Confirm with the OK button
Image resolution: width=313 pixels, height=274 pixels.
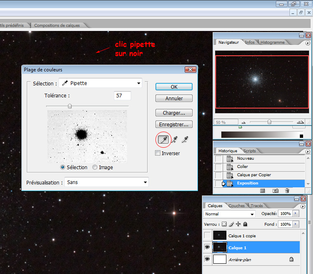point(174,87)
